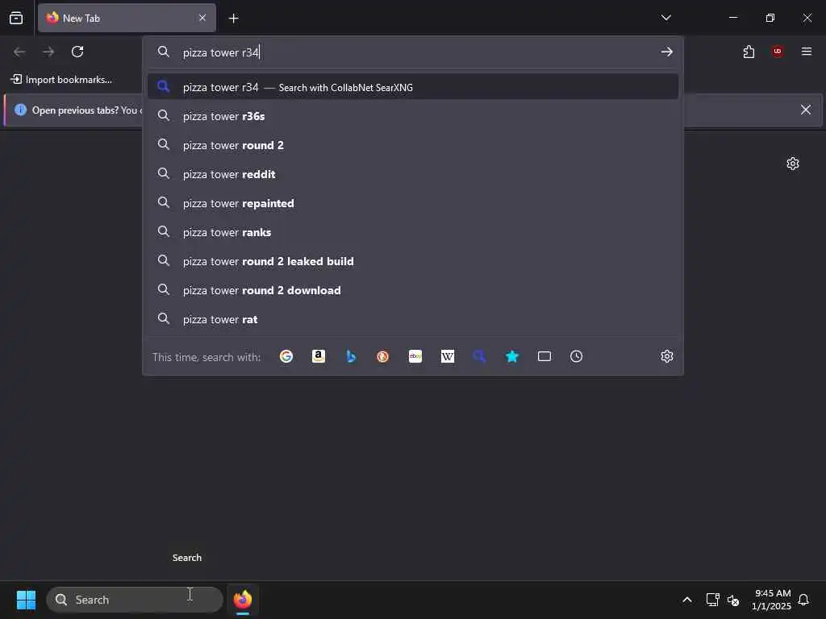
Task: Open the Firefox View icon
Action: tap(16, 18)
